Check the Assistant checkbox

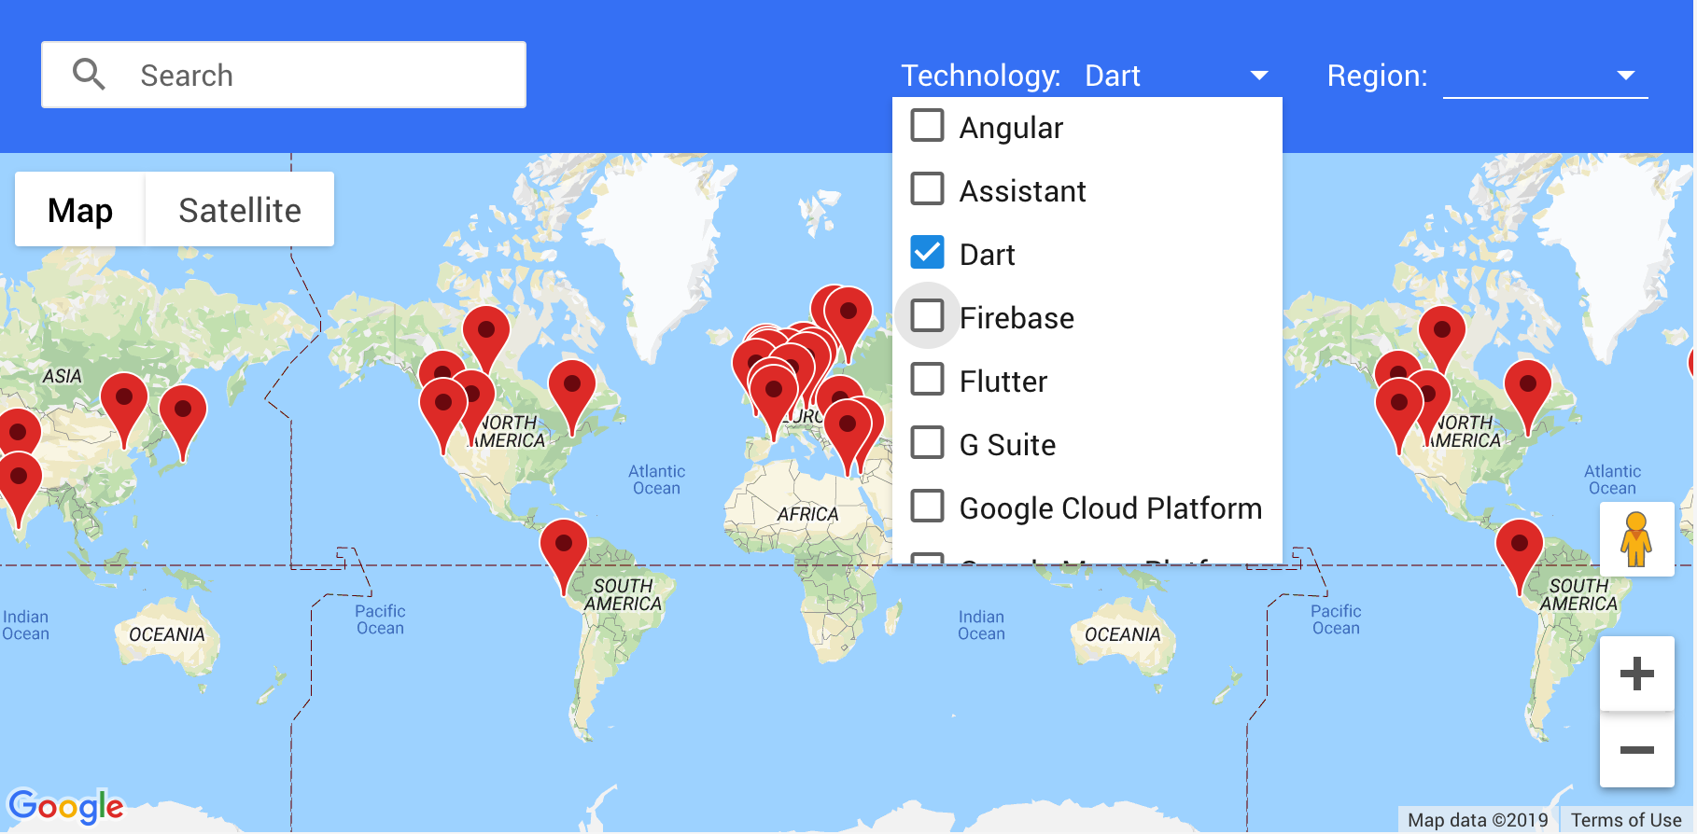927,188
